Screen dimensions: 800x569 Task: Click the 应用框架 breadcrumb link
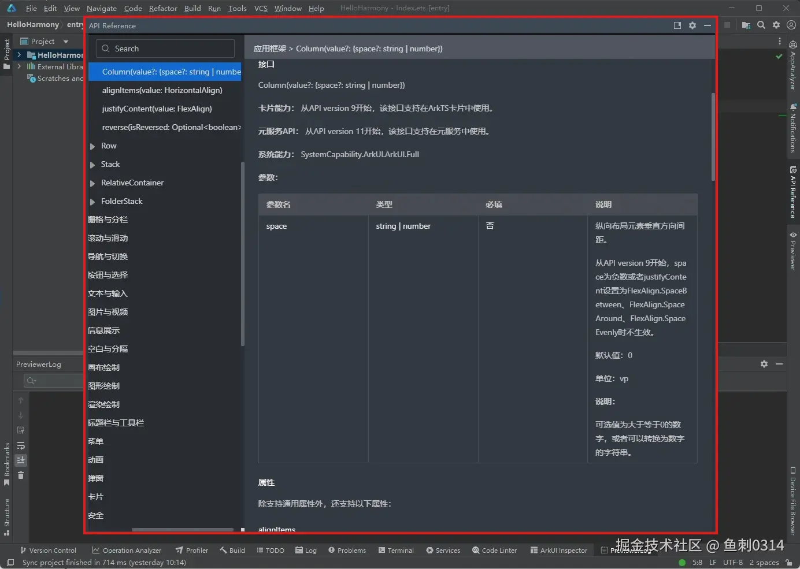point(270,49)
